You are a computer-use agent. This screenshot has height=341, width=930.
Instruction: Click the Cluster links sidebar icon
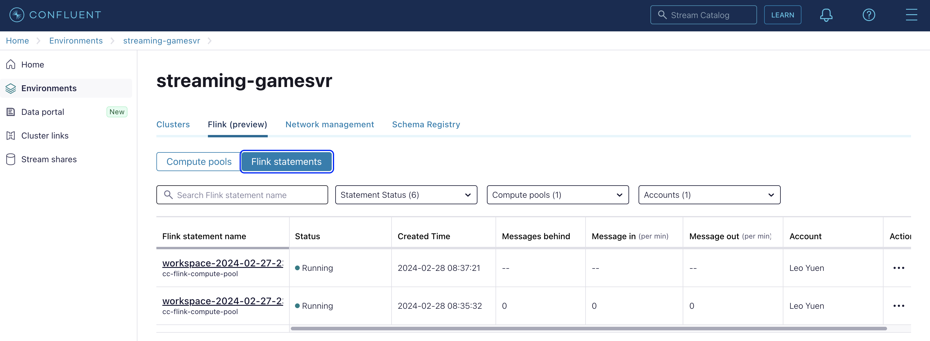(x=11, y=136)
